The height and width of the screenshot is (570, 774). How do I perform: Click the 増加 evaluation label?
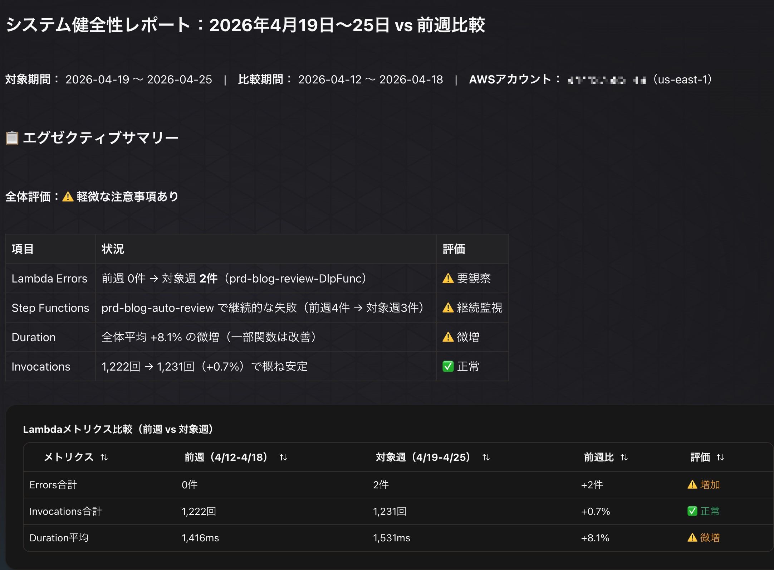pyautogui.click(x=710, y=485)
